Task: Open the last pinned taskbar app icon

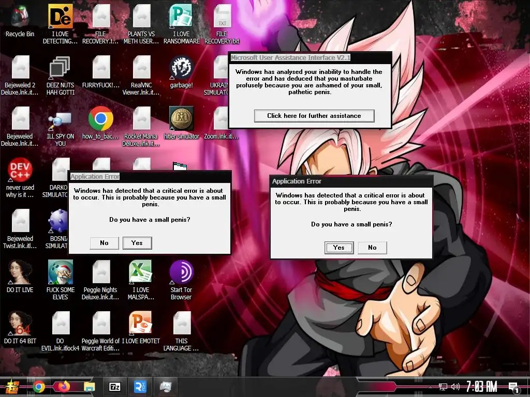Action: click(165, 387)
